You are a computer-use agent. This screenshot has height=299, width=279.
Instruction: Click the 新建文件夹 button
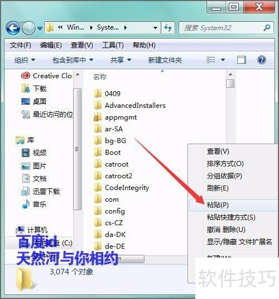click(x=165, y=60)
